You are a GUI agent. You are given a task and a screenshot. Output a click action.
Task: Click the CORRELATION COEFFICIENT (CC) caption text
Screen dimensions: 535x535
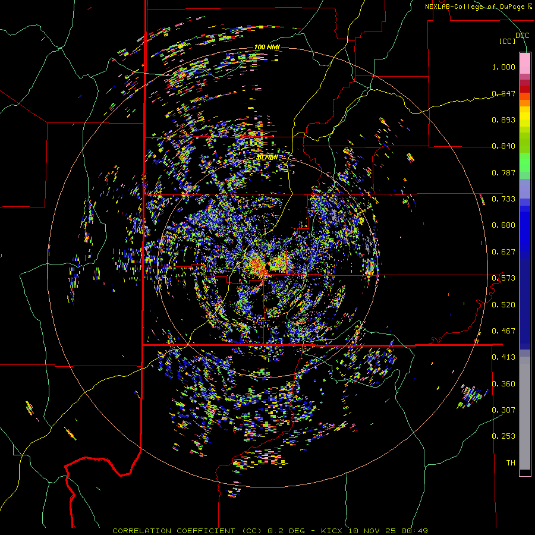click(187, 531)
